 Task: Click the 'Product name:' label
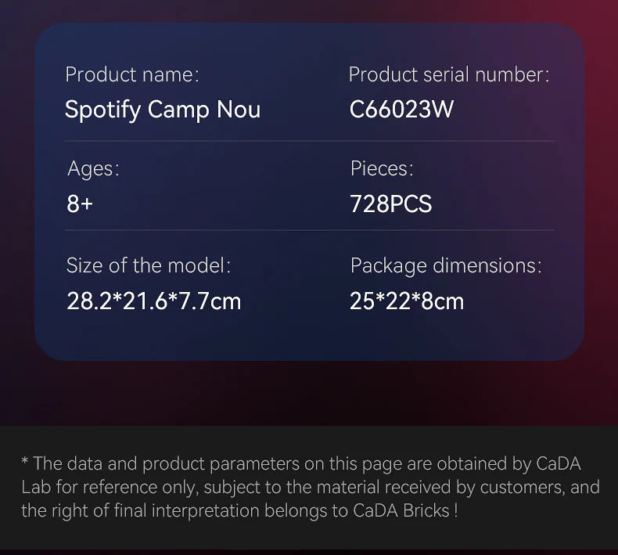point(132,75)
